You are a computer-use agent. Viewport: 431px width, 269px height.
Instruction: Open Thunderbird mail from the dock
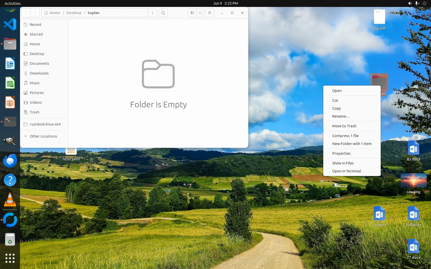coord(10,161)
